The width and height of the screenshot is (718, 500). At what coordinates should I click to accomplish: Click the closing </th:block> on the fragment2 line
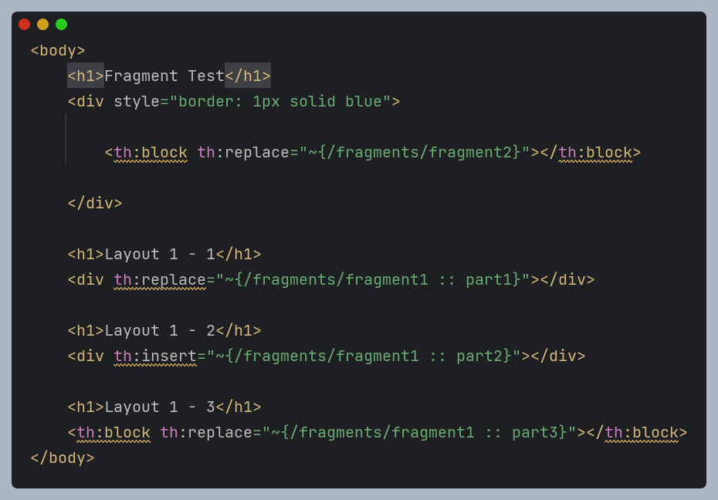coord(591,152)
